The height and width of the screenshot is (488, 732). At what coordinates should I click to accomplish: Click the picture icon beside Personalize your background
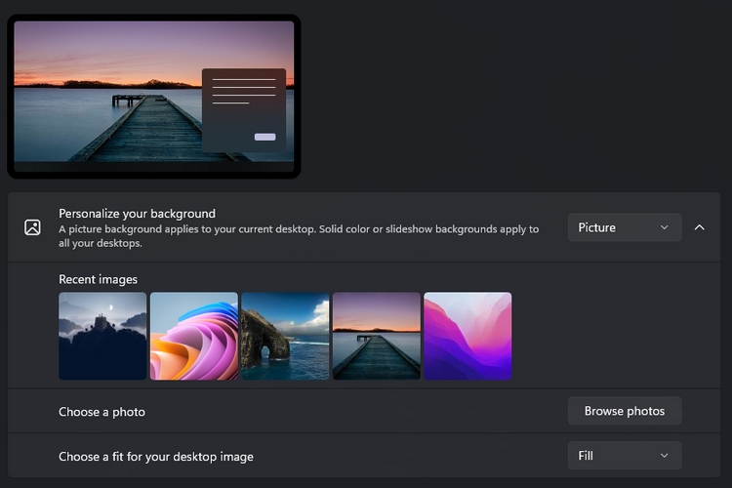[x=32, y=227]
